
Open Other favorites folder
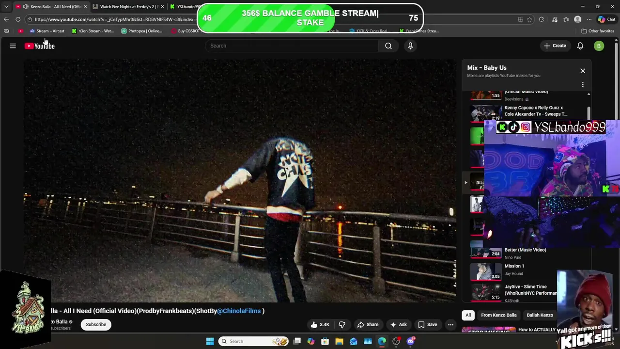598,31
